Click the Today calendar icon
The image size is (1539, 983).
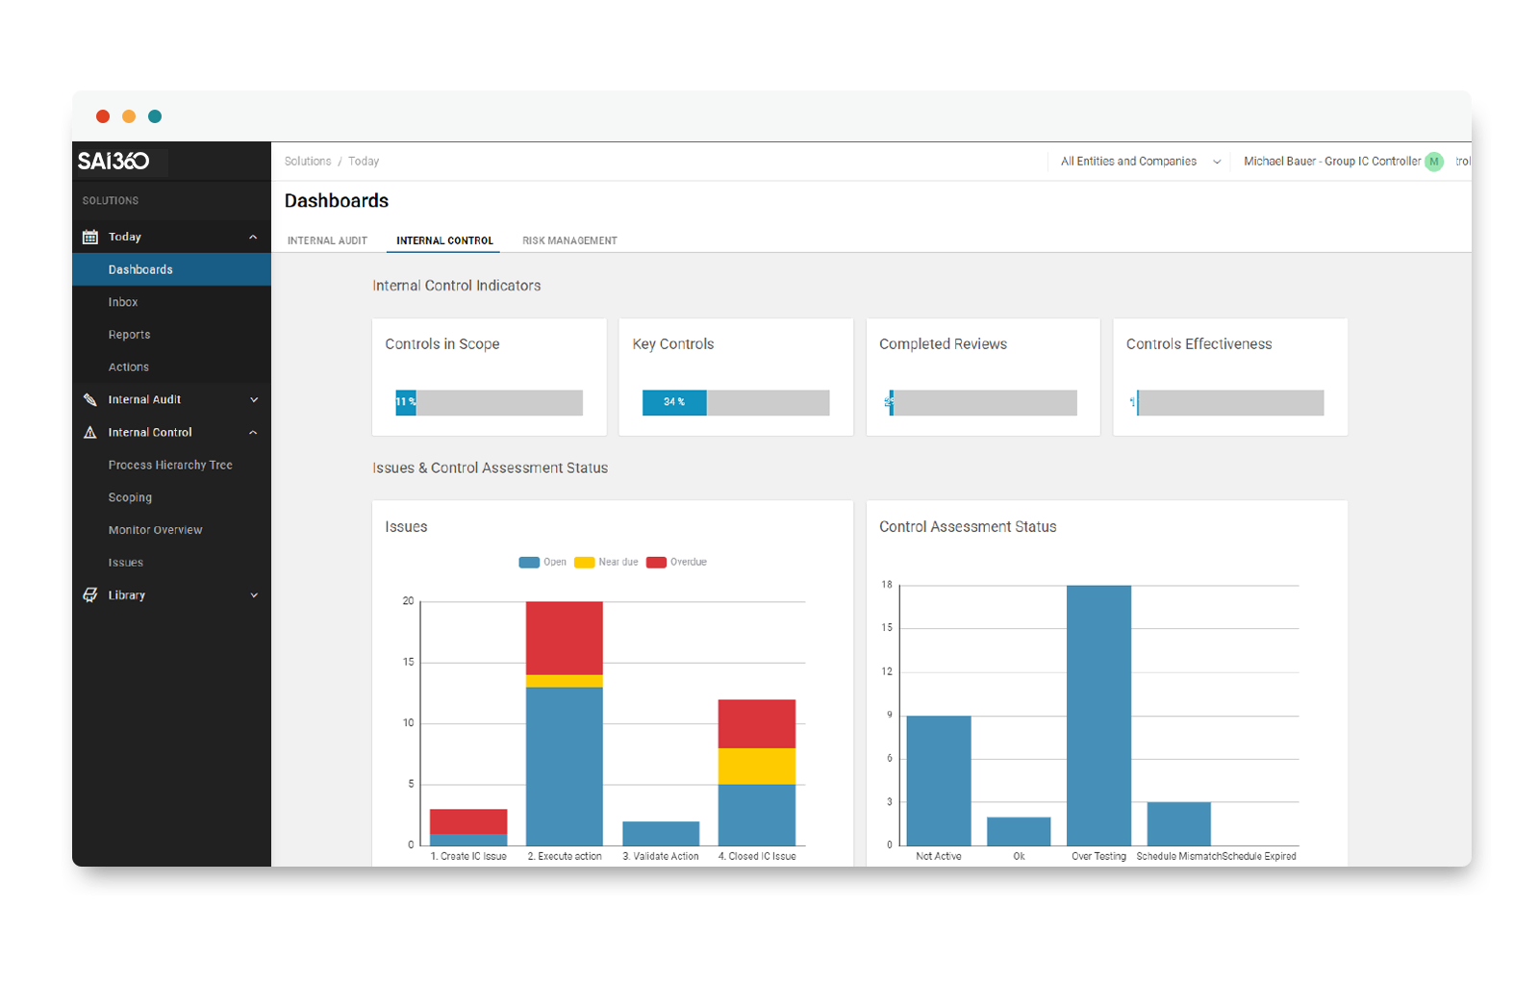[90, 237]
